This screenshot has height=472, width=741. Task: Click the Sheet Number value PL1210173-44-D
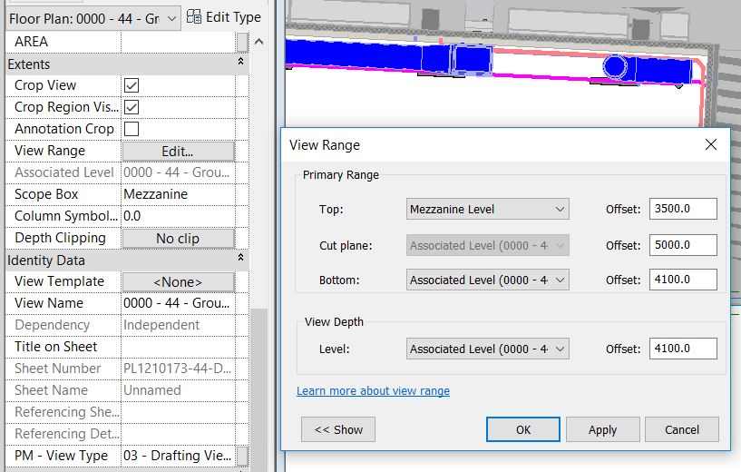click(x=178, y=369)
